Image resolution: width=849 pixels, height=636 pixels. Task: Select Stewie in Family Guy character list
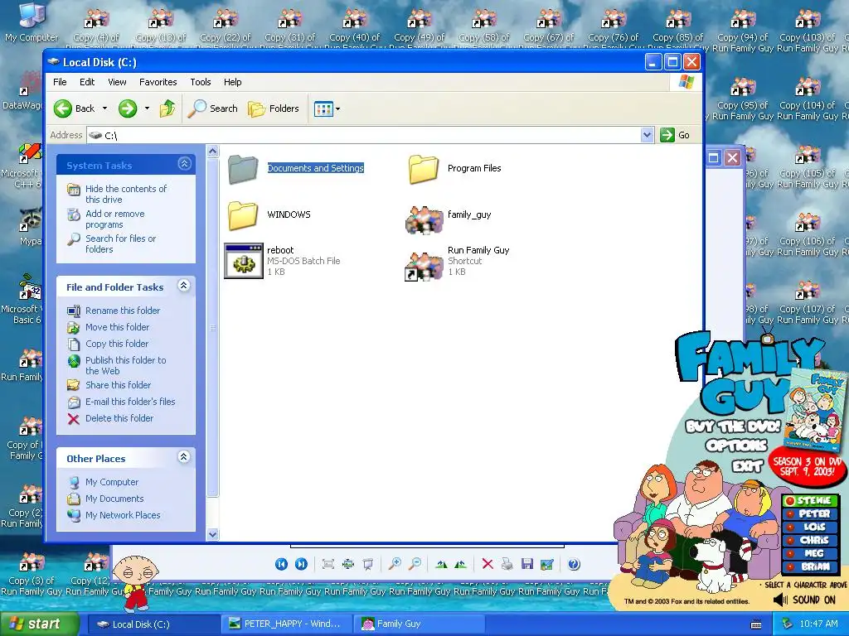coord(809,501)
